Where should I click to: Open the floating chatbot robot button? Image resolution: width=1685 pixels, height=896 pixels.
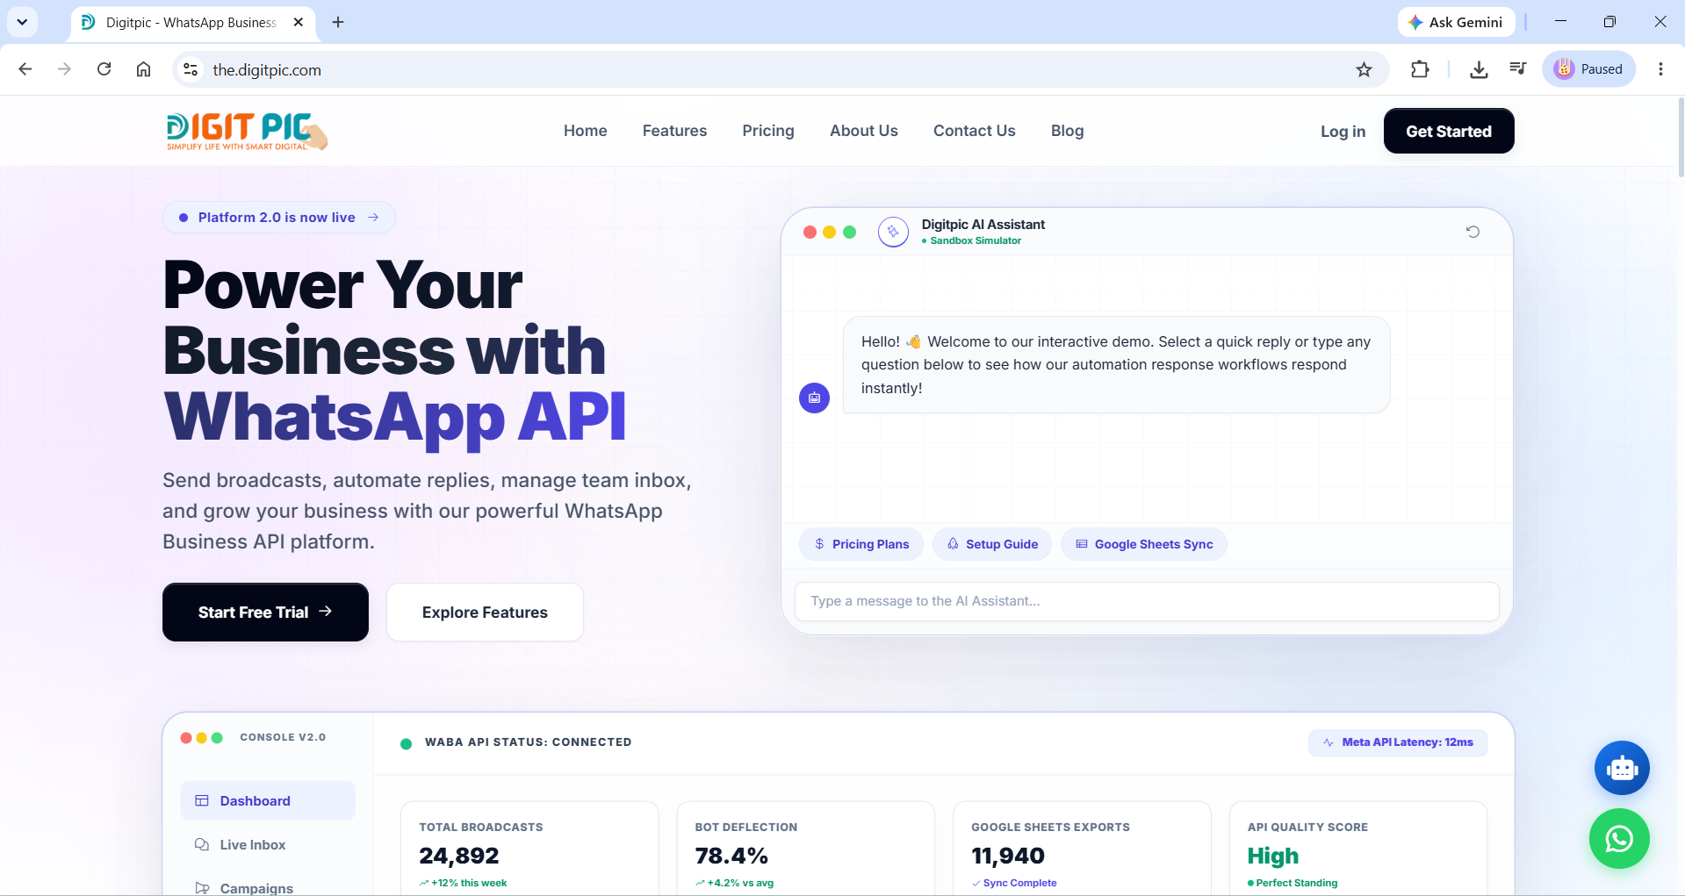[1622, 768]
